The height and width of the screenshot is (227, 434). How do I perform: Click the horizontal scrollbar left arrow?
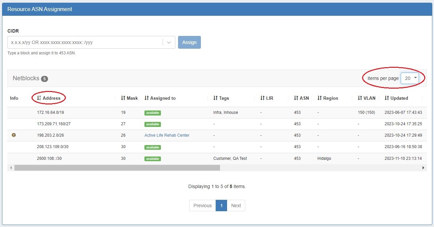pyautogui.click(x=11, y=168)
